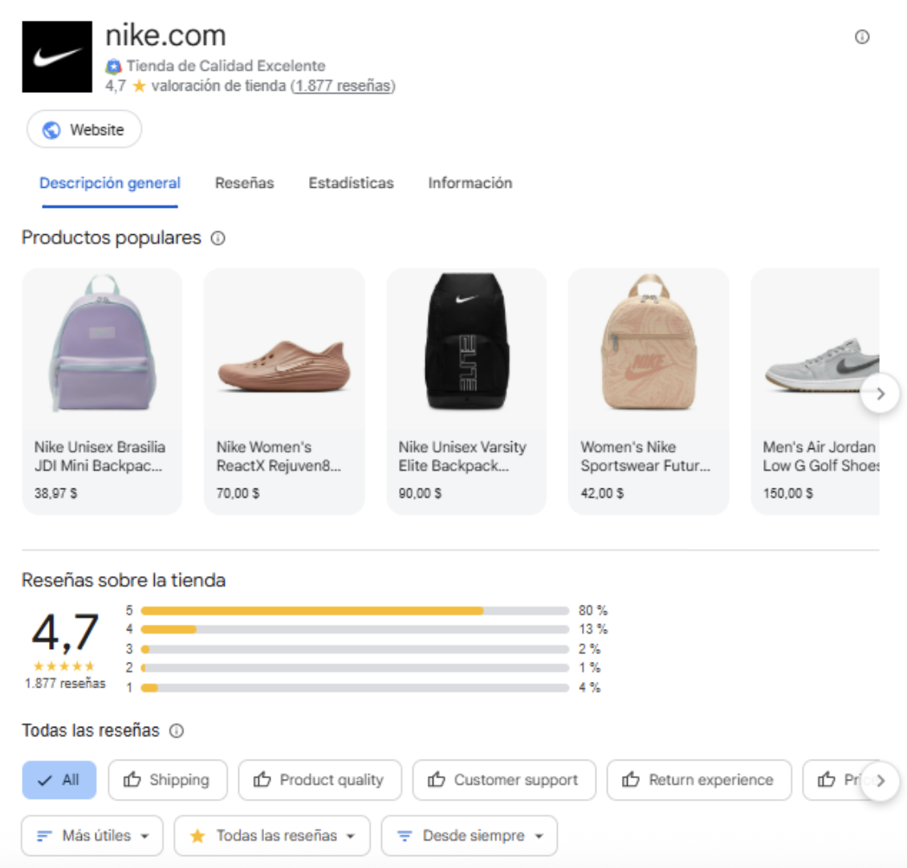Open the Nike Unisex Varsity Elite Backpack thumbnail
The image size is (907, 868).
coord(466,343)
